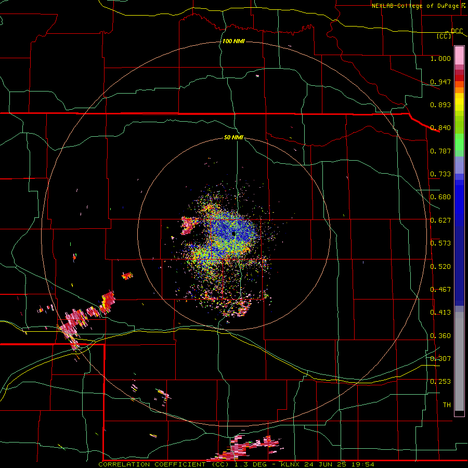
Task: Click the 0.680 scale value
Action: pyautogui.click(x=440, y=197)
